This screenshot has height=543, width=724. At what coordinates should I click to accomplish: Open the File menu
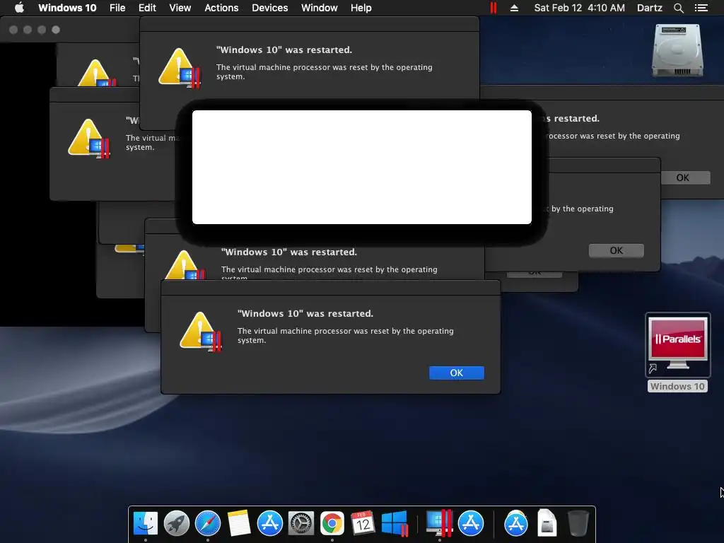(117, 8)
